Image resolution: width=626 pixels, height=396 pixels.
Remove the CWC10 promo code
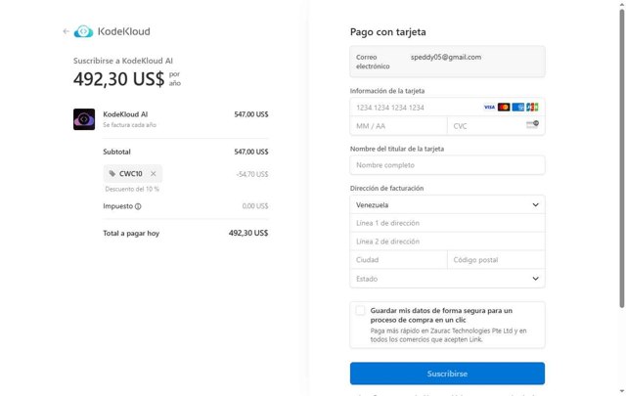[154, 173]
